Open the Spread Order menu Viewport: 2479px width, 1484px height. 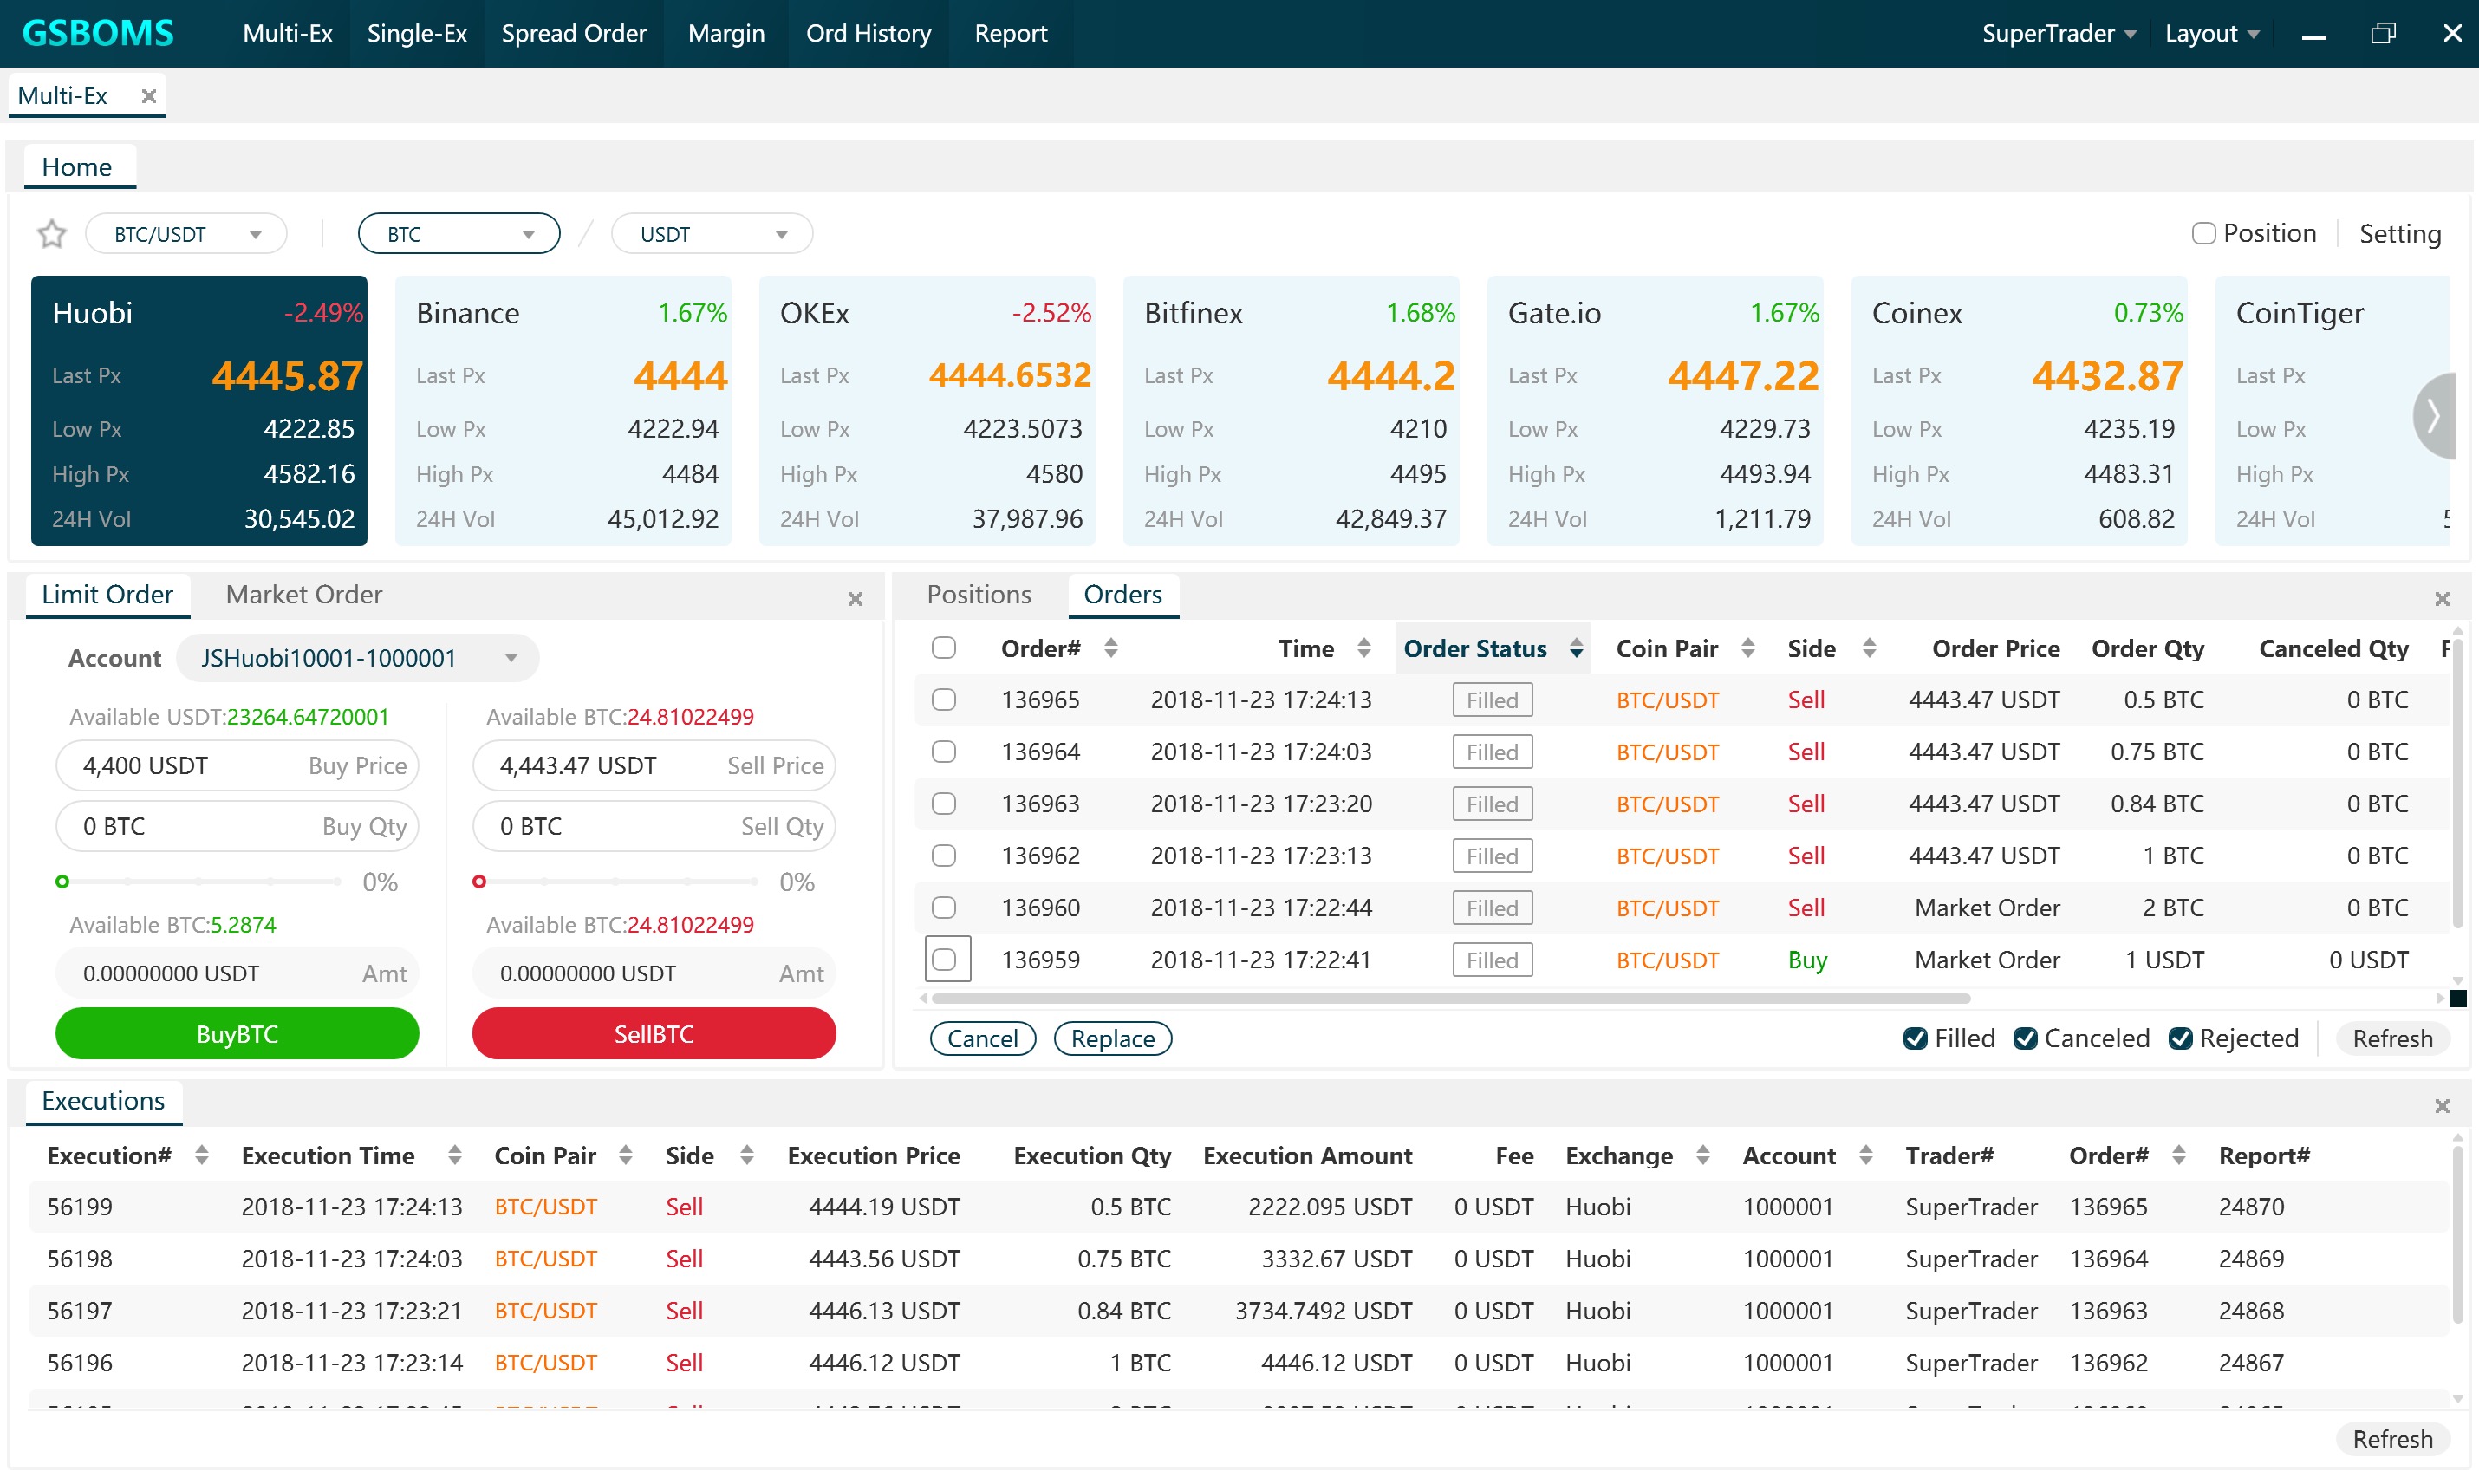point(573,33)
